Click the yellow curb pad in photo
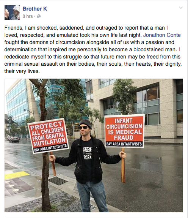188x218 pixels. (17, 175)
